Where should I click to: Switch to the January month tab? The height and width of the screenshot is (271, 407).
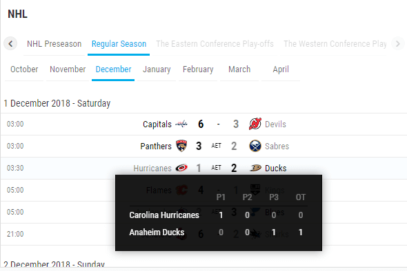157,69
